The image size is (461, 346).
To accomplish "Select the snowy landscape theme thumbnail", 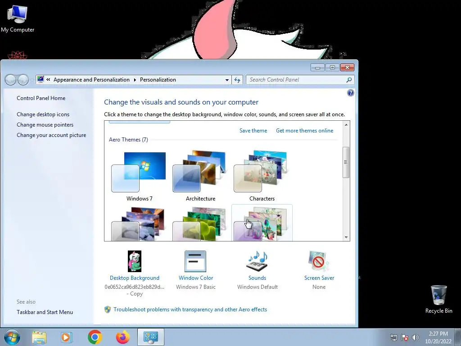I will tap(139, 223).
